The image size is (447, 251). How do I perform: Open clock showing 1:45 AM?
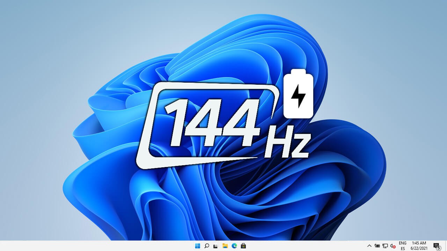tap(419, 246)
